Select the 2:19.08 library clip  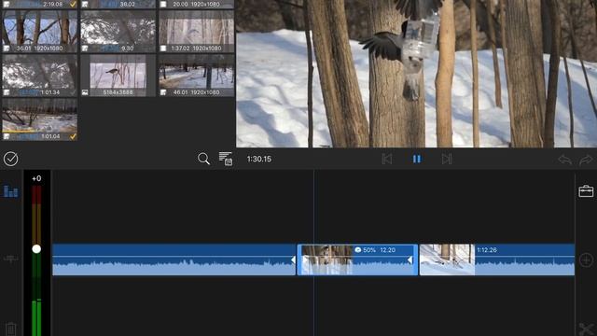tap(39, 4)
